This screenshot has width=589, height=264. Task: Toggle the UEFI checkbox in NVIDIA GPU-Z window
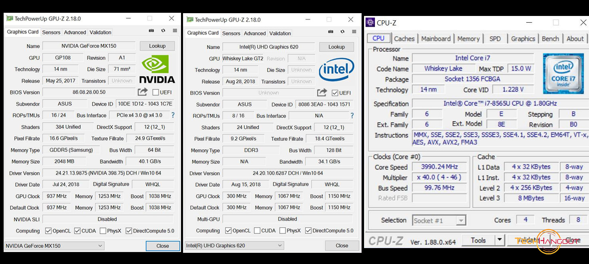(155, 92)
